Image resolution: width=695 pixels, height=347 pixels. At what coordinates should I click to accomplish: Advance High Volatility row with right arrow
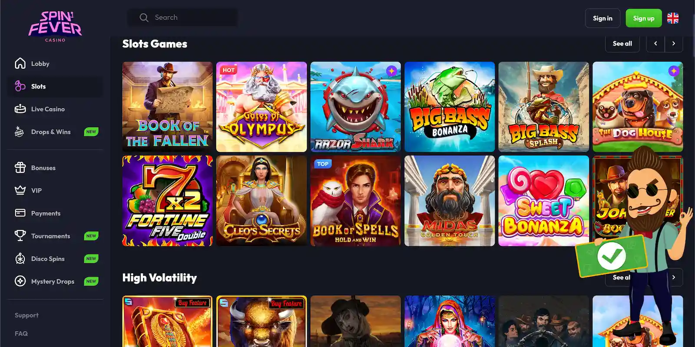tap(674, 277)
